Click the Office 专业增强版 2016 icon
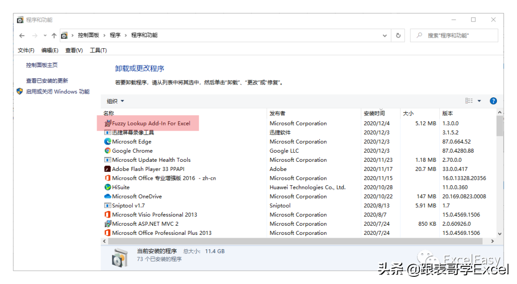 pyautogui.click(x=108, y=178)
